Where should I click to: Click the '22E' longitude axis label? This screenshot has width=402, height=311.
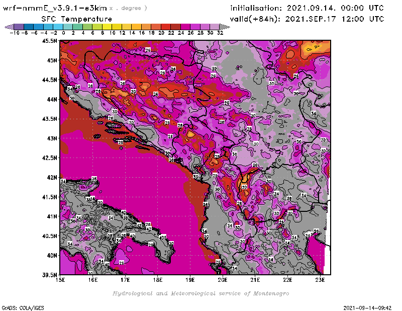coord(287,280)
